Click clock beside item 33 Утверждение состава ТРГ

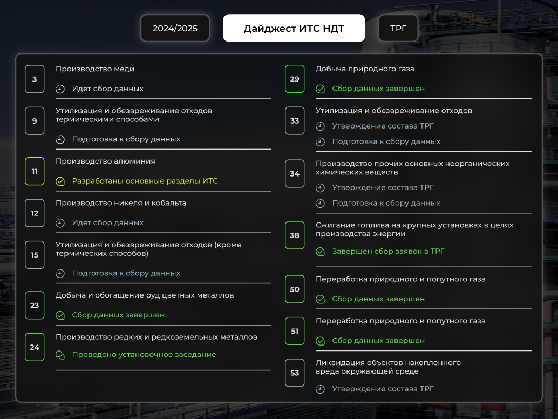tap(320, 126)
